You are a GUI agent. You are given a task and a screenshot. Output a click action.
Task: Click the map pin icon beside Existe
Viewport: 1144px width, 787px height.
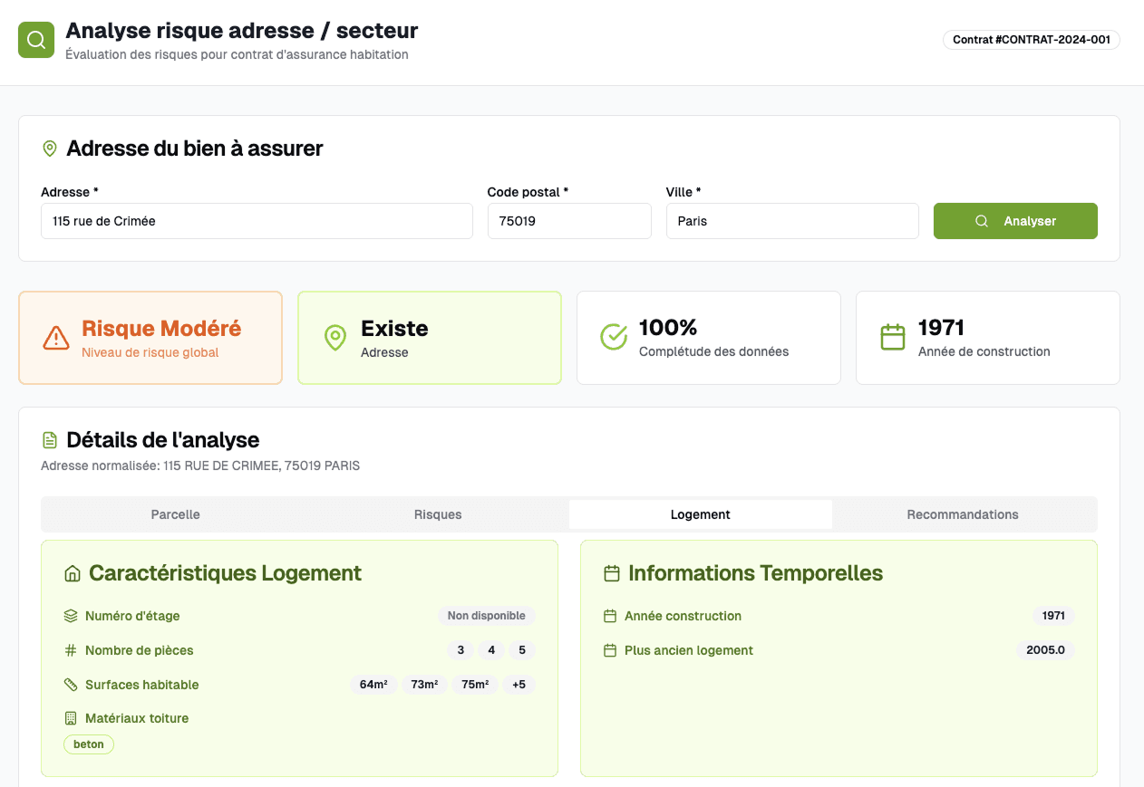[x=335, y=338]
